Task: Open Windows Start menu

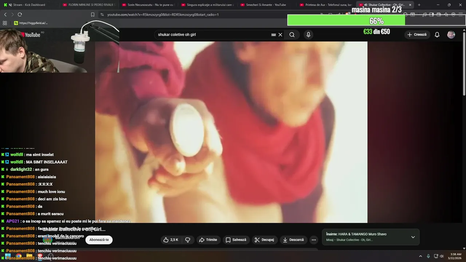Action: click(7, 256)
